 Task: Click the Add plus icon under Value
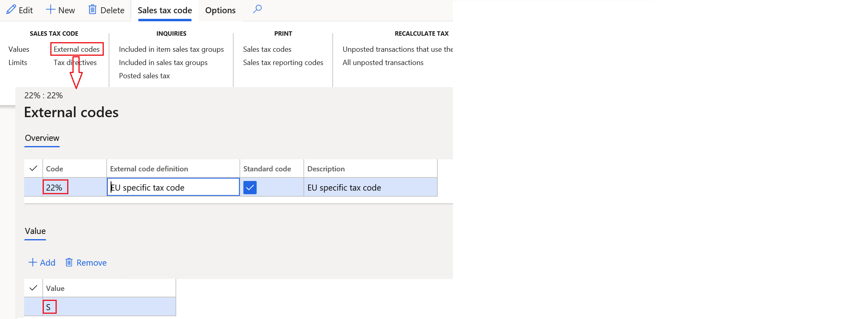click(33, 262)
